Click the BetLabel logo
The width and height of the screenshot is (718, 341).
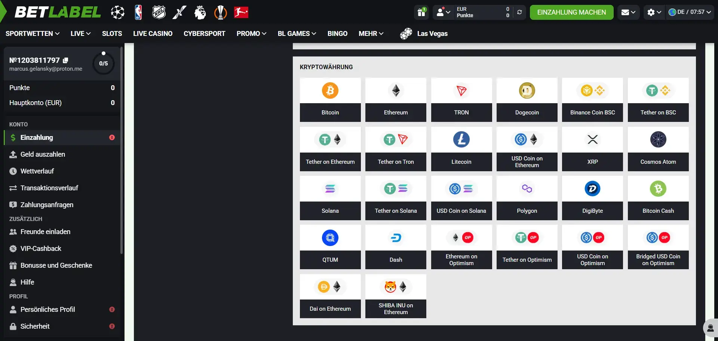coord(58,12)
